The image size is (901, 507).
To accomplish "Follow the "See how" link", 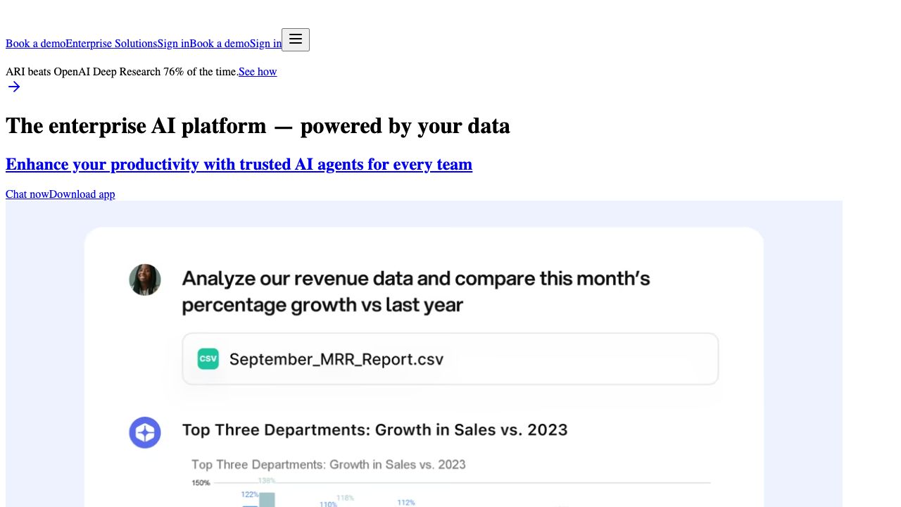I will [258, 72].
